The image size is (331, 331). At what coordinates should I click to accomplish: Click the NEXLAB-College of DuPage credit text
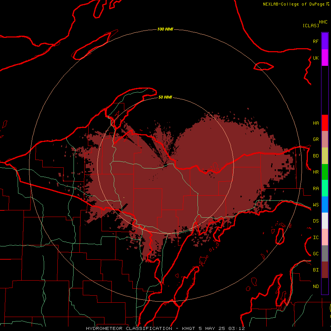(293, 4)
